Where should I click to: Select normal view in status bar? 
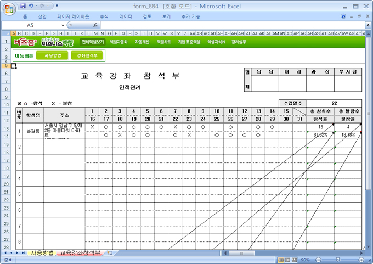click(x=280, y=260)
